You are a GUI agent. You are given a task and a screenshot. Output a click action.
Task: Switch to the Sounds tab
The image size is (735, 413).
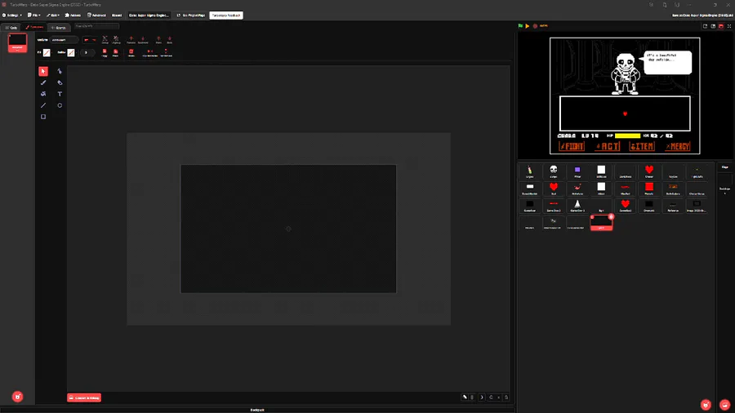pos(59,28)
